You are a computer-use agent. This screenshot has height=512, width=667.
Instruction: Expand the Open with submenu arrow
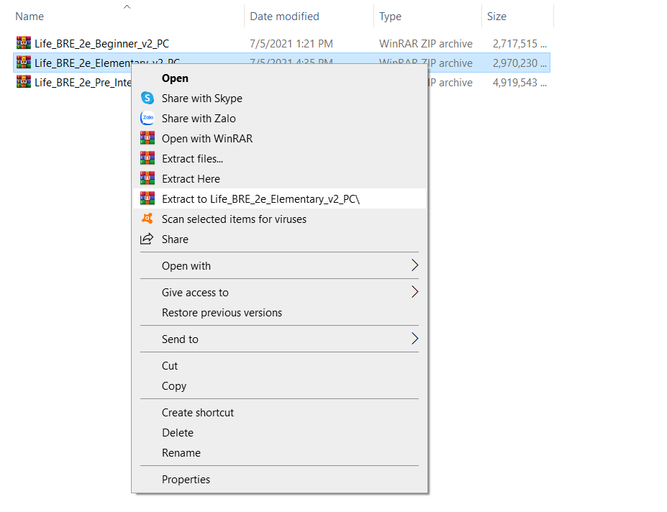414,265
